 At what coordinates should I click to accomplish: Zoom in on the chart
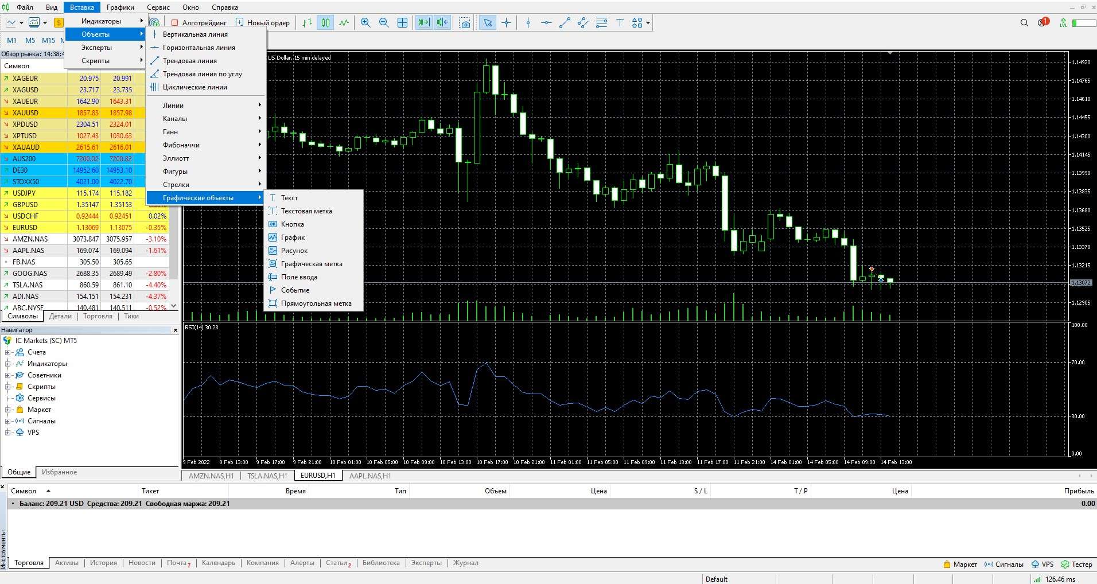pos(365,23)
